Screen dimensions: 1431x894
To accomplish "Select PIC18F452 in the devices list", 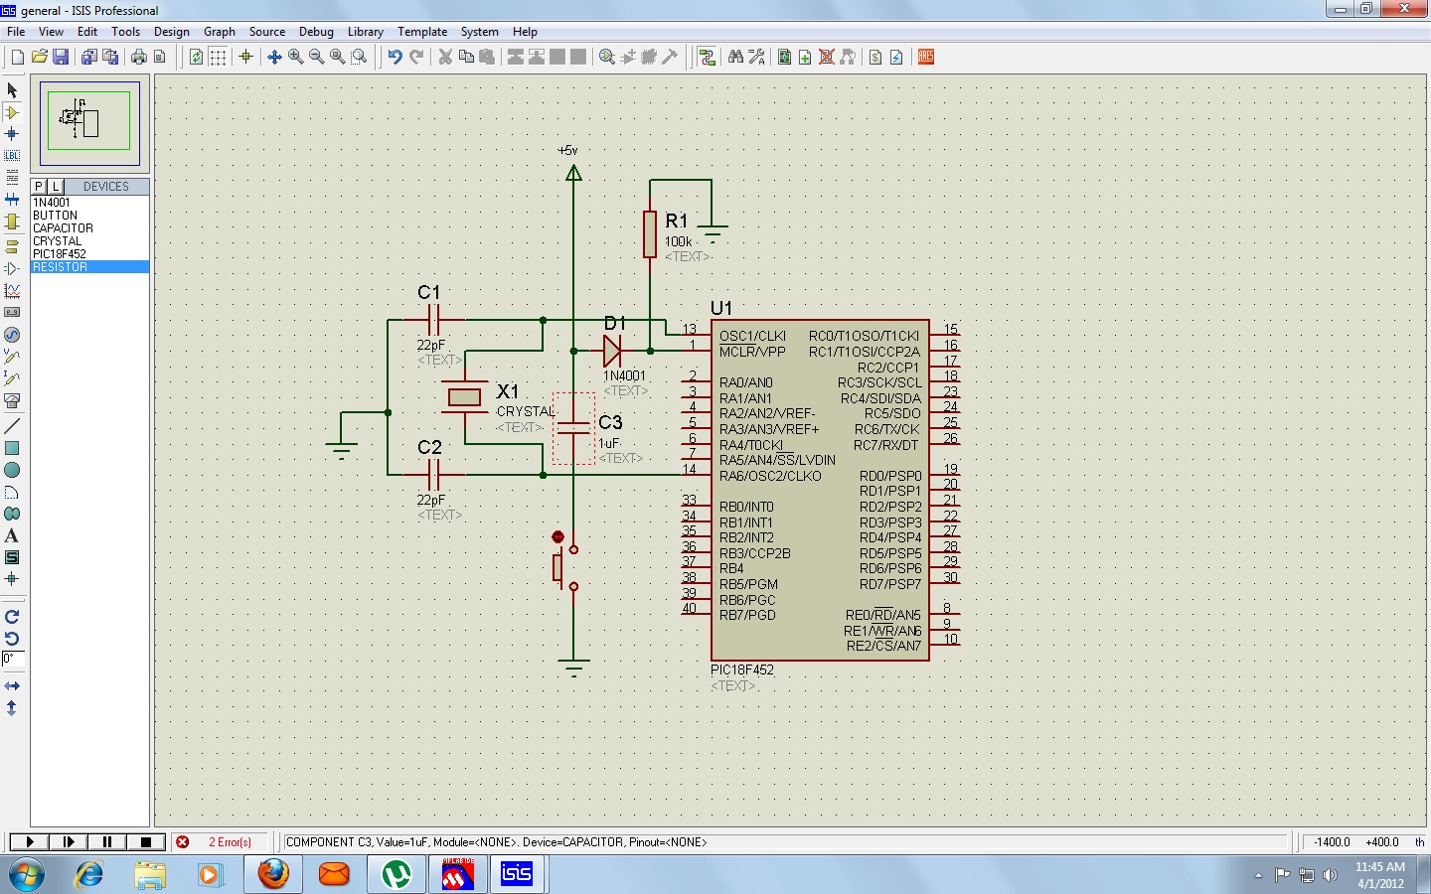I will coord(60,254).
